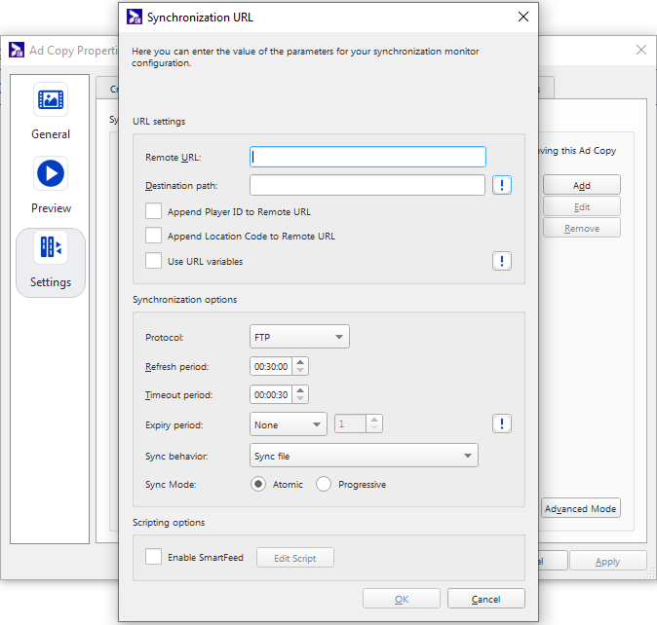Click Synchronization URL title bar app icon
The width and height of the screenshot is (657, 625).
[x=135, y=17]
